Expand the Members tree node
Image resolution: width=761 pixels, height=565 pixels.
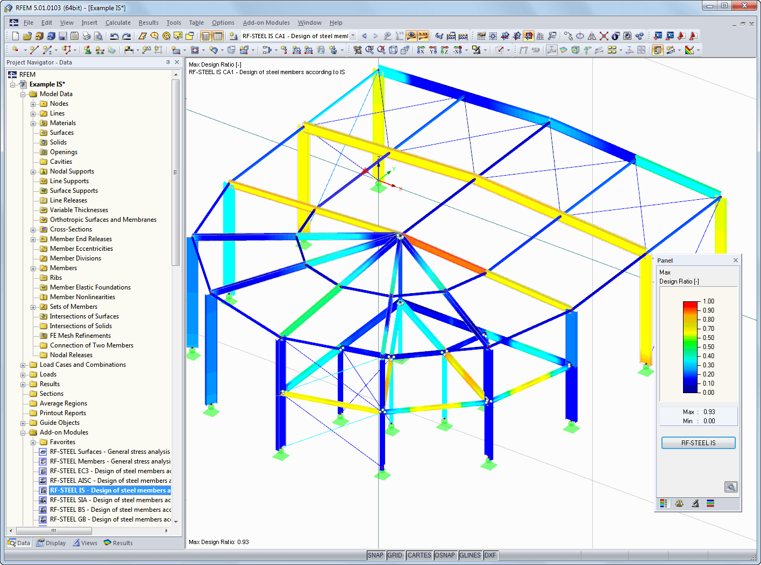[33, 269]
